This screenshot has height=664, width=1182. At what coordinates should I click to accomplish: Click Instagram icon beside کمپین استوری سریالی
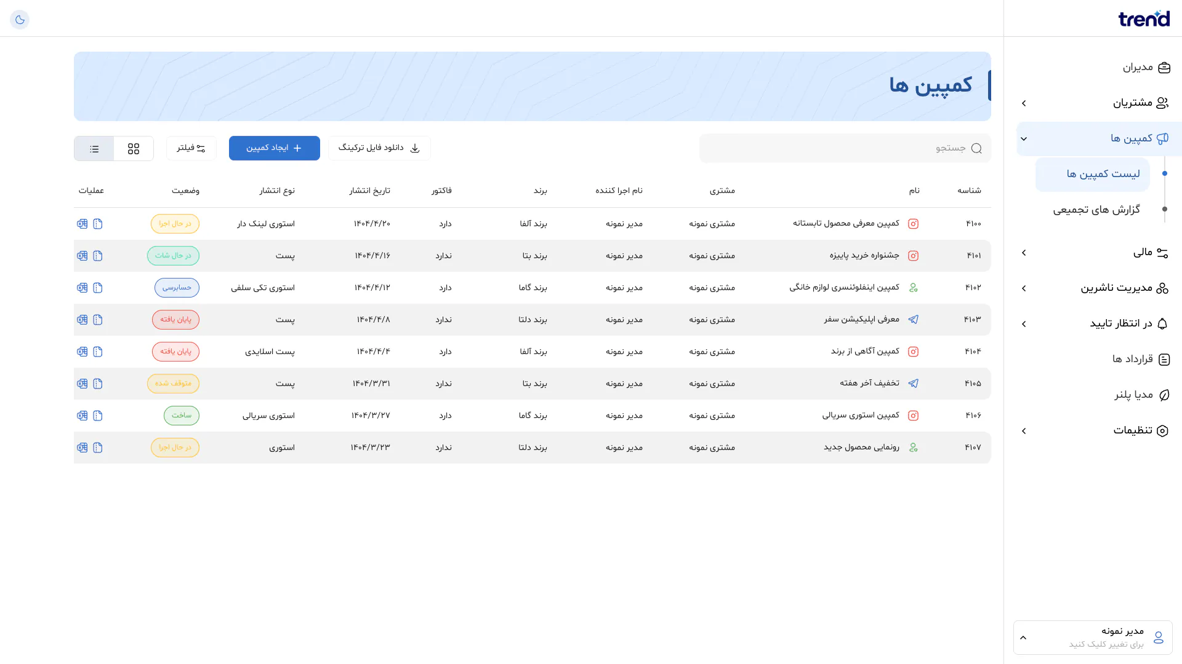pyautogui.click(x=914, y=416)
